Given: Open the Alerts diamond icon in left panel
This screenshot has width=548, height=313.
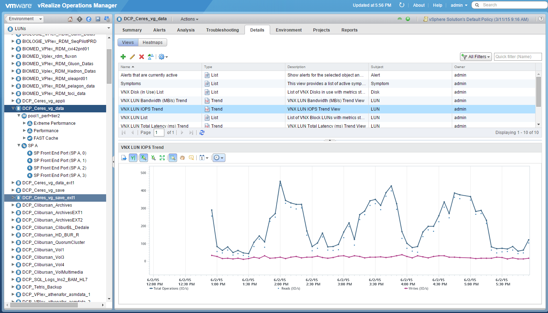Looking at the screenshot, I should tap(80, 19).
